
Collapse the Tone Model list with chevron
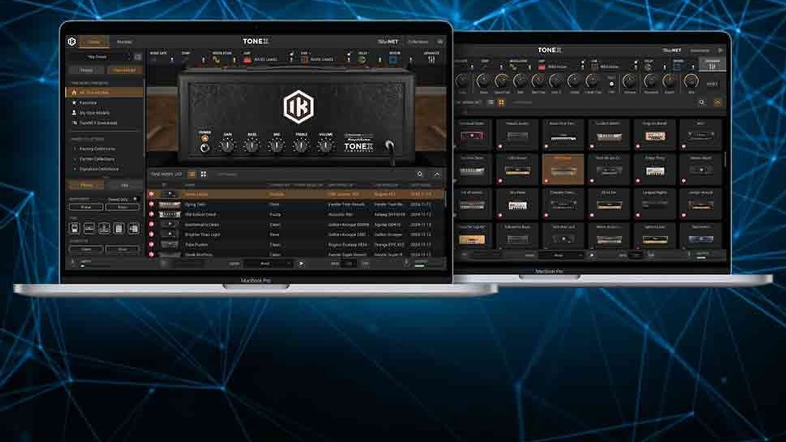(437, 174)
